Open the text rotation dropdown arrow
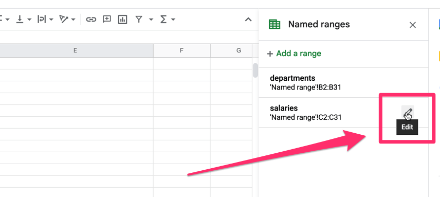Screen dimensions: 440x197 (x=73, y=20)
